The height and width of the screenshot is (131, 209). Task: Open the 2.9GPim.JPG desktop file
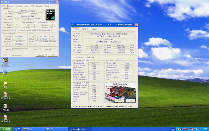(5, 117)
